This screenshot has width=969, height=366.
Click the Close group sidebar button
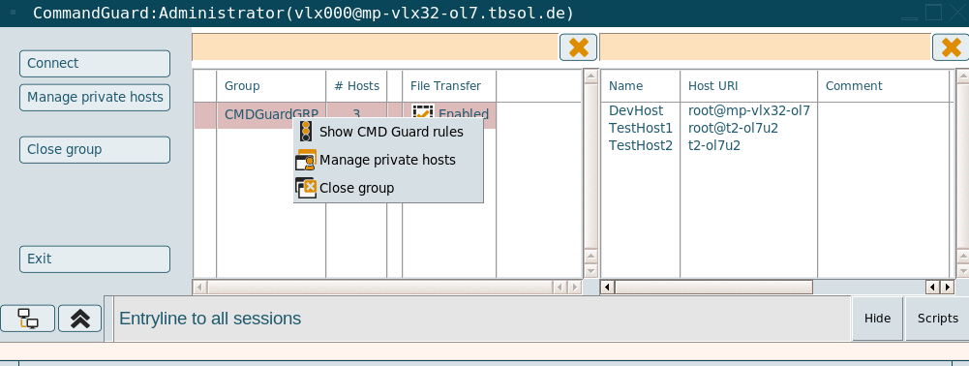click(95, 150)
